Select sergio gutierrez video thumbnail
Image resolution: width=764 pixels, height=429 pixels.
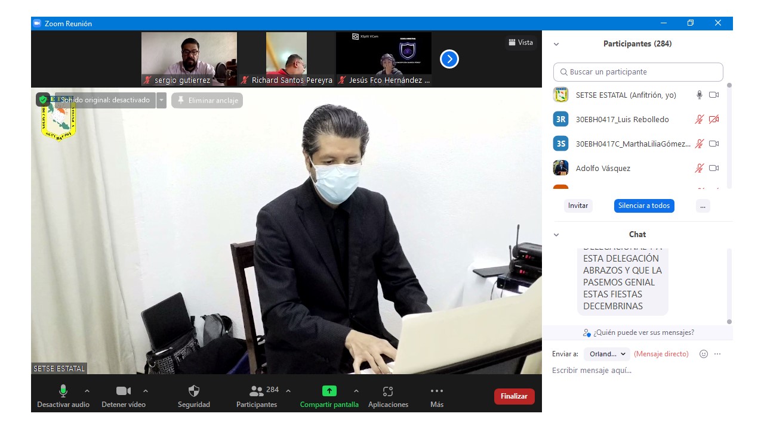tap(189, 59)
